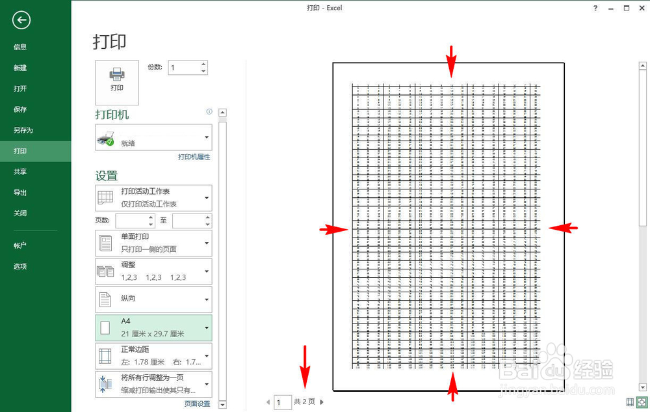Click the 正常边距 normal margins icon
Image resolution: width=650 pixels, height=412 pixels.
point(106,355)
